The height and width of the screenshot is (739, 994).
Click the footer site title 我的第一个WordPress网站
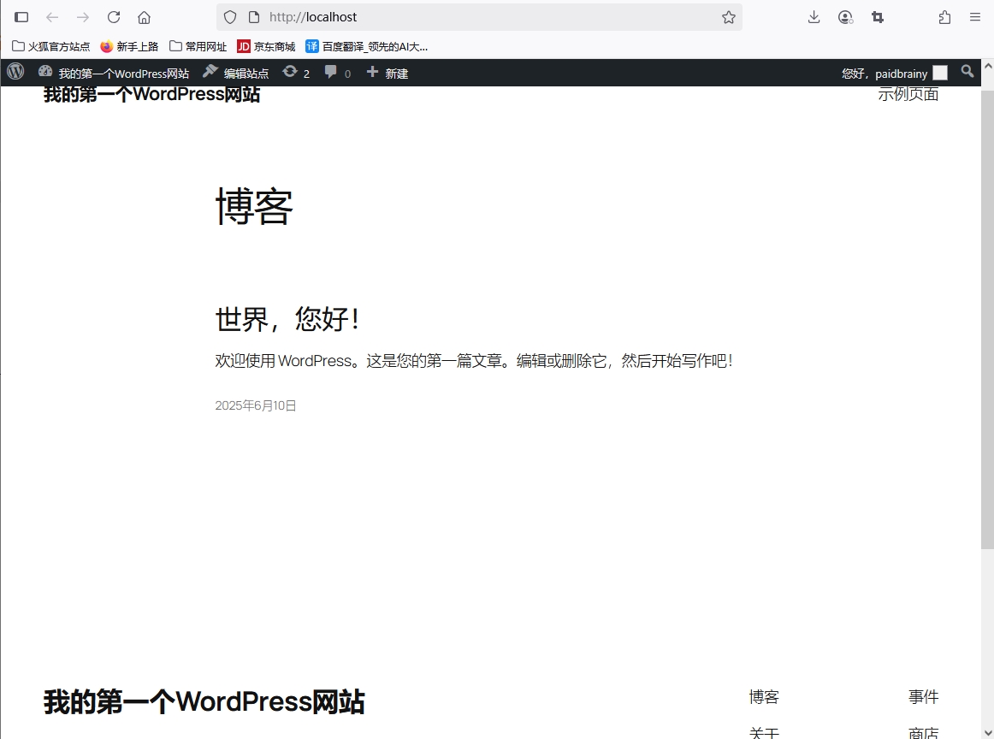click(204, 702)
